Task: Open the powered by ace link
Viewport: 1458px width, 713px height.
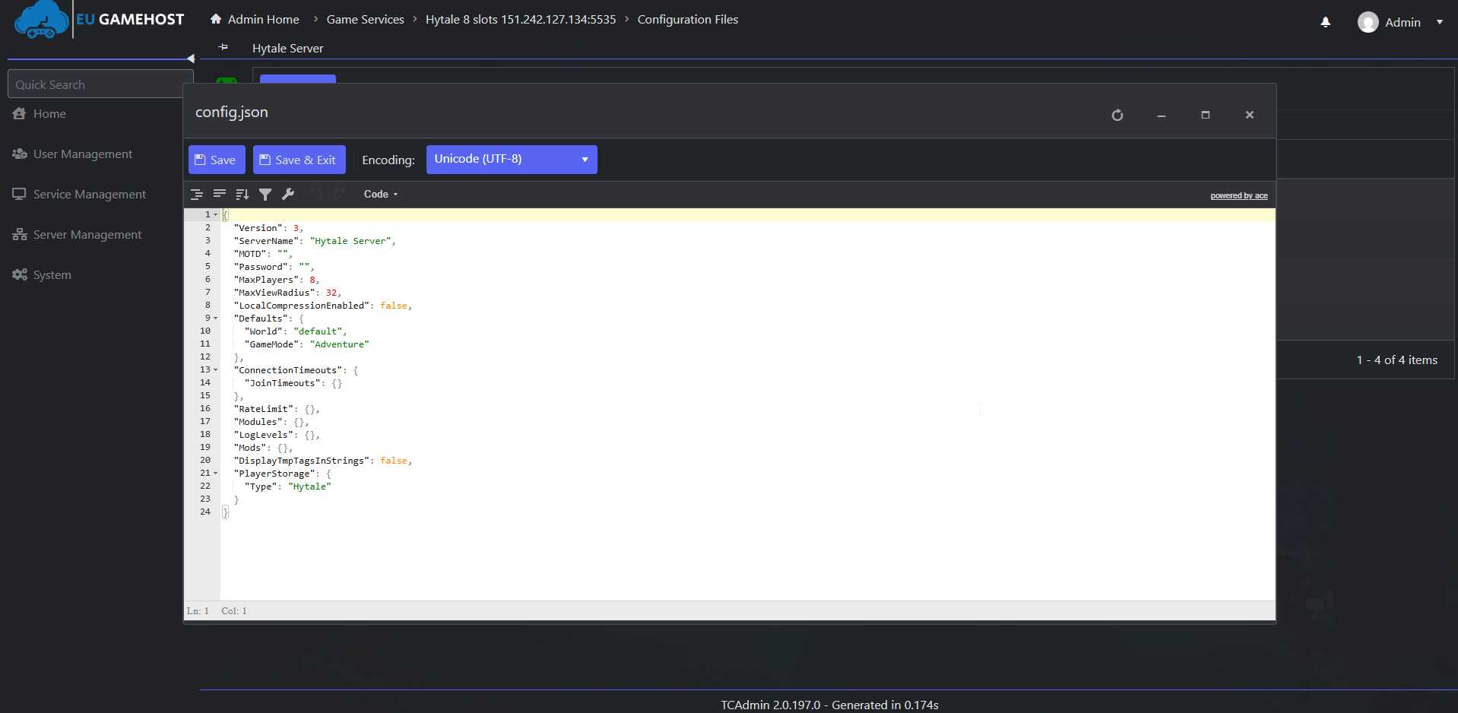Action: (x=1239, y=195)
